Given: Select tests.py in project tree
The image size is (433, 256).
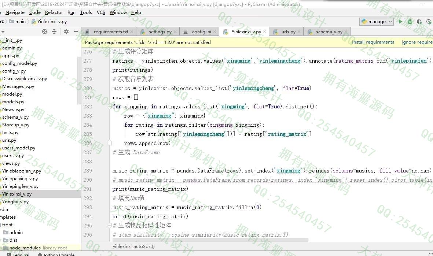Looking at the screenshot, I should click(10, 133).
